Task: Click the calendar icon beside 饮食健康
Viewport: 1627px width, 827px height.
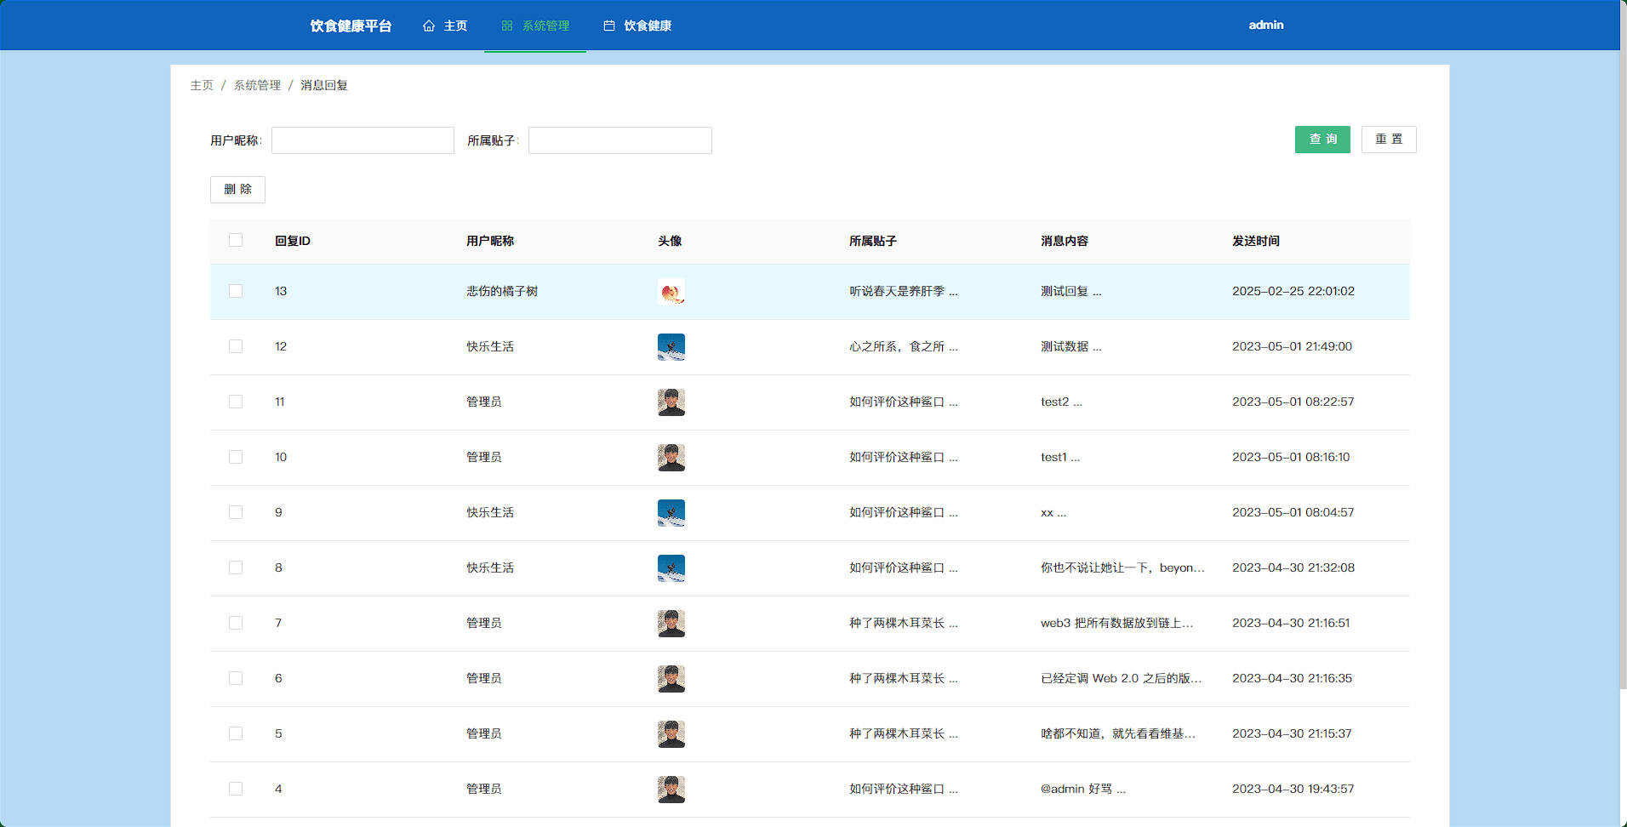Action: pos(609,26)
